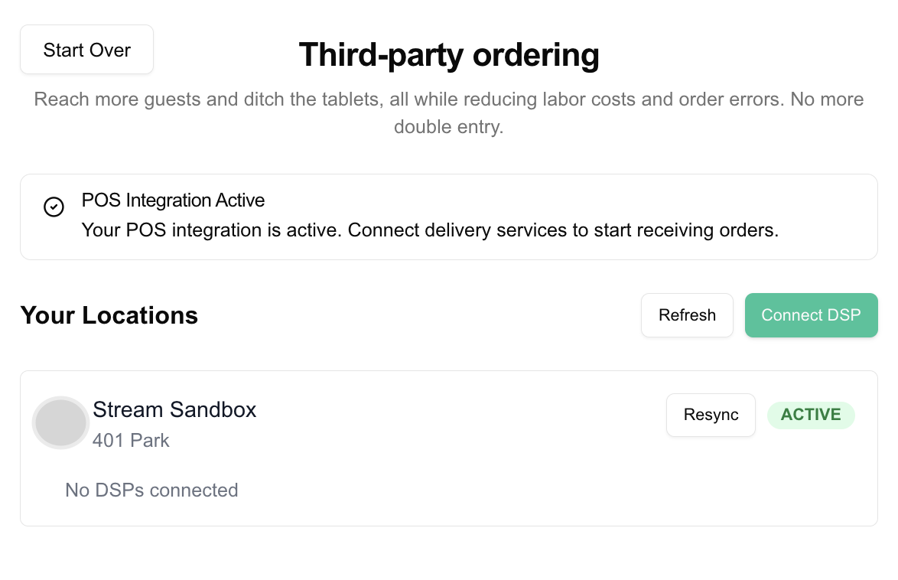Click the Your Locations section heading
The width and height of the screenshot is (898, 580).
[109, 315]
